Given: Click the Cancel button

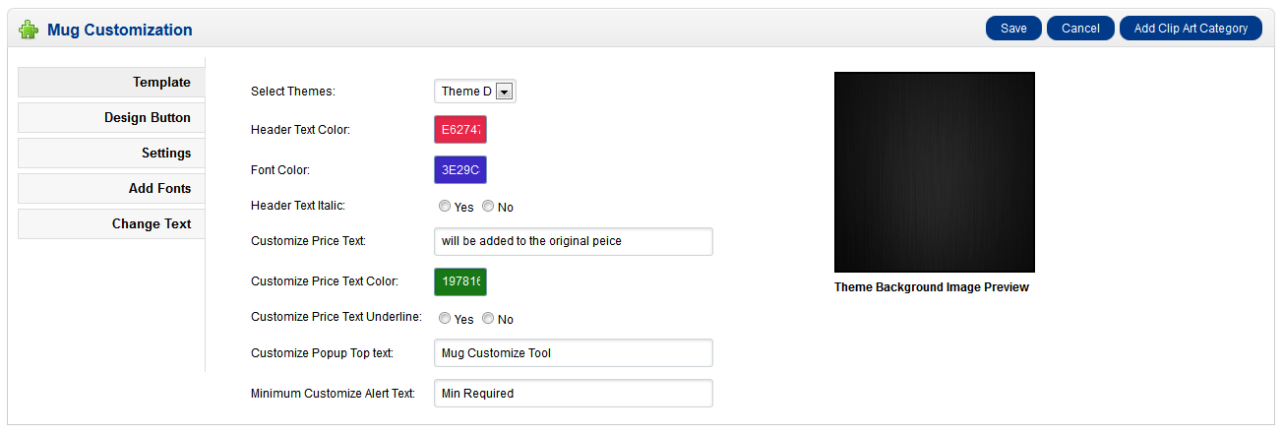Looking at the screenshot, I should click(x=1080, y=29).
